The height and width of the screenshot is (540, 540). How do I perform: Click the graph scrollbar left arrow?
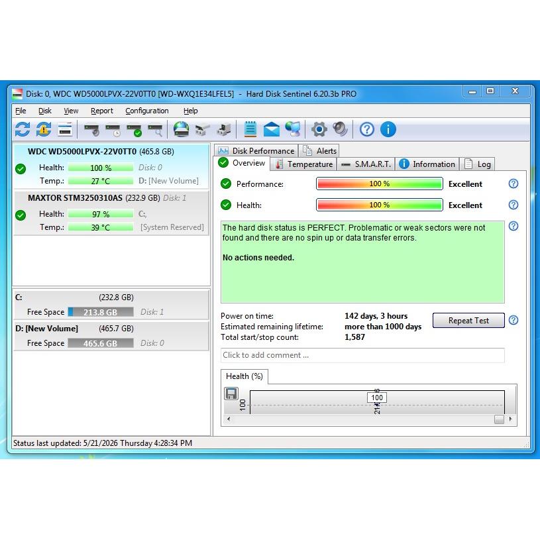pos(229,419)
